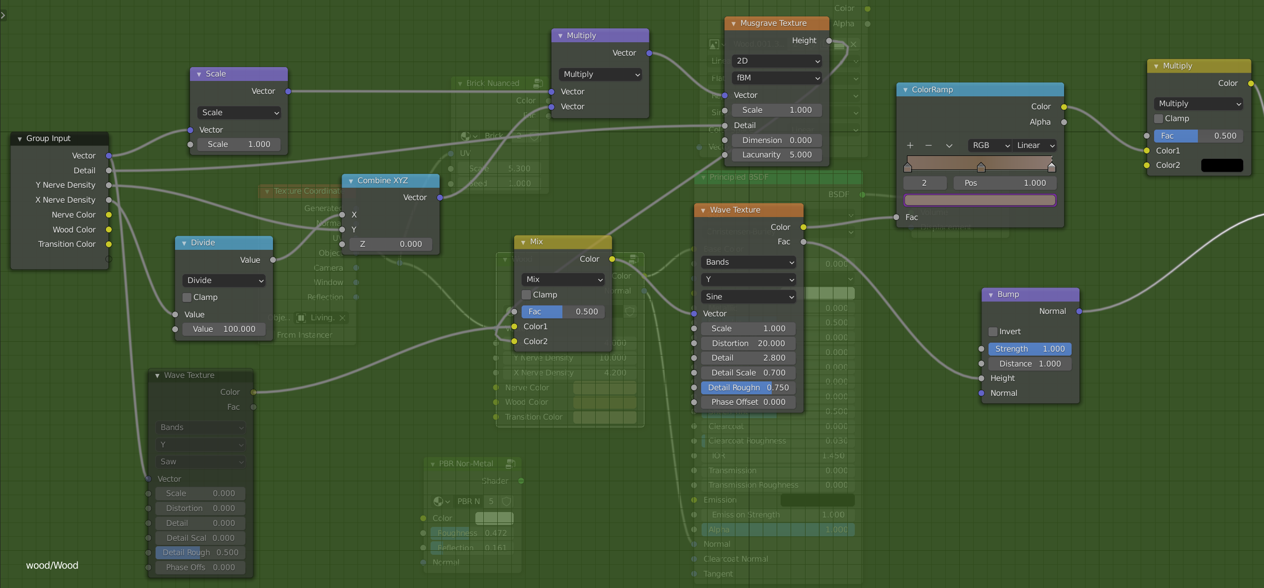Open Wave Texture Bands dropdown

pyautogui.click(x=748, y=262)
